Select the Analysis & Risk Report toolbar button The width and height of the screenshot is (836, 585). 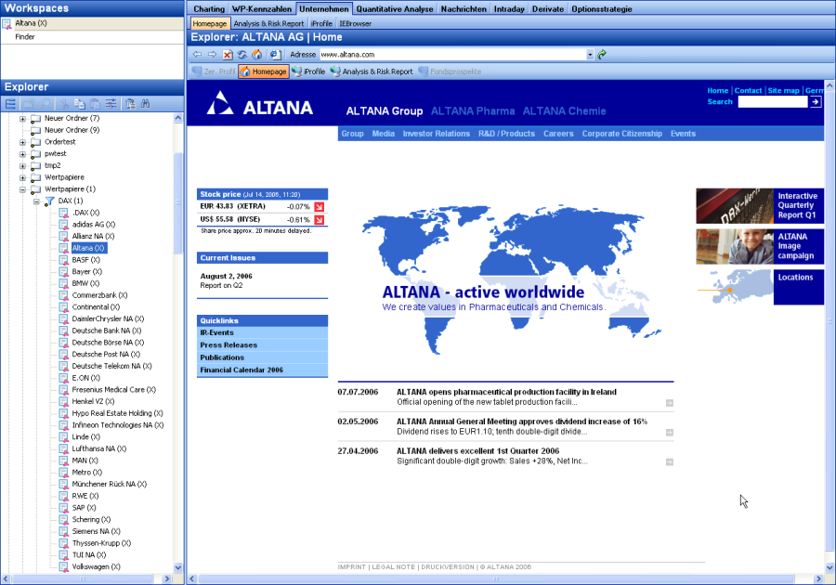point(371,71)
